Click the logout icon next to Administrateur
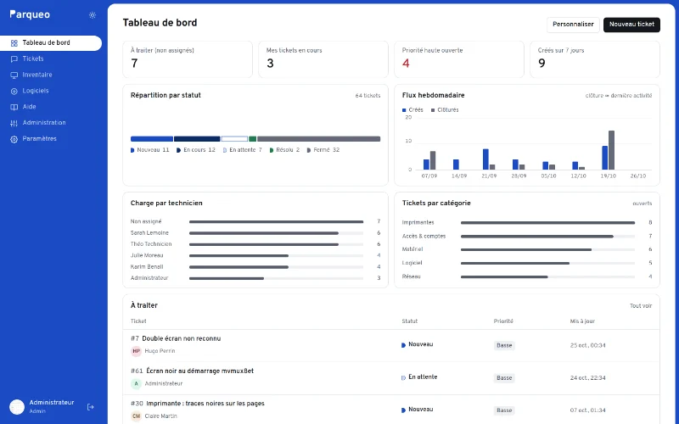Screen dimensions: 679x424 (x=91, y=407)
